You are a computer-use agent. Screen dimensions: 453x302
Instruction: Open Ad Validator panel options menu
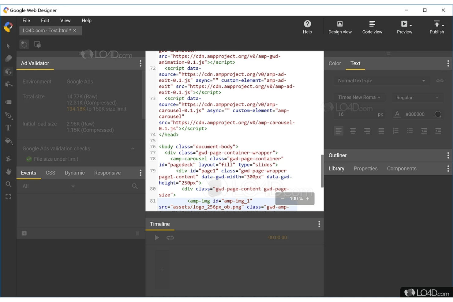[x=140, y=63]
